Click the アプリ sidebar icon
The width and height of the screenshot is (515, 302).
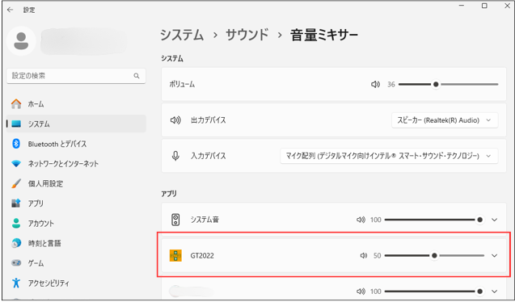pyautogui.click(x=16, y=203)
